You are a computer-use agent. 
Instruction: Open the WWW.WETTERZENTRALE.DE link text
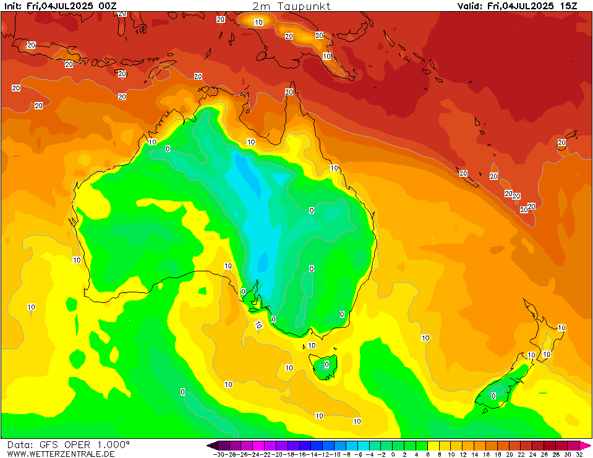61,454
